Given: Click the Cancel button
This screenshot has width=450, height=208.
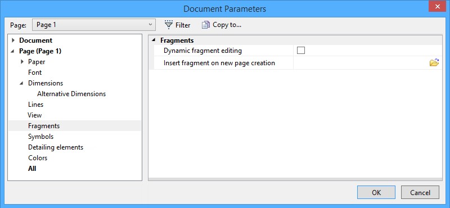Looking at the screenshot, I should [x=420, y=192].
